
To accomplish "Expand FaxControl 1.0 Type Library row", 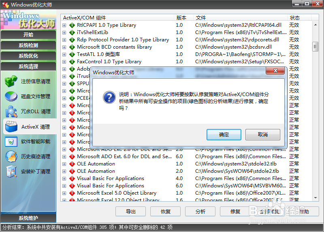I will tap(64, 62).
